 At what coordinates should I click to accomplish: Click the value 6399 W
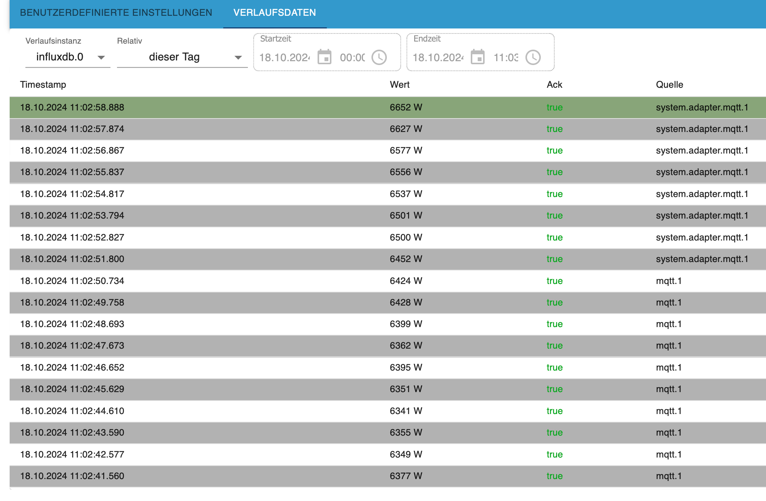coord(406,324)
